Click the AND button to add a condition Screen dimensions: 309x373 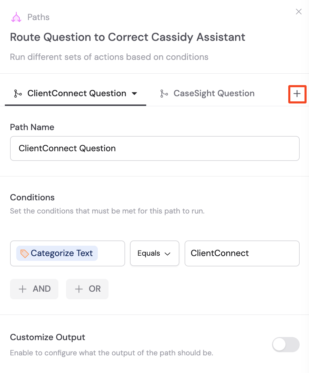pos(34,289)
